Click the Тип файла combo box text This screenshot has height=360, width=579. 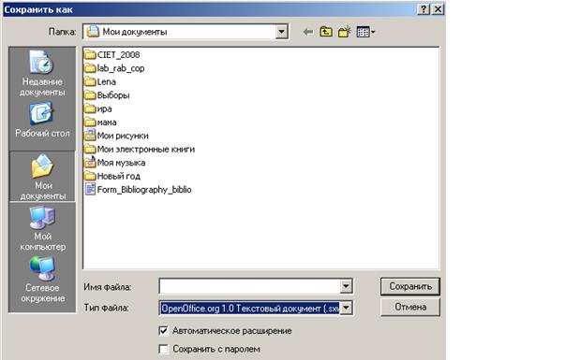pyautogui.click(x=250, y=308)
